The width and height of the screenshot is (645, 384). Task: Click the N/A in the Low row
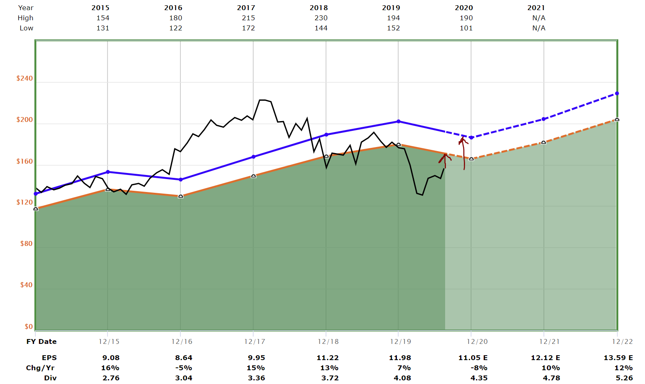(x=539, y=28)
